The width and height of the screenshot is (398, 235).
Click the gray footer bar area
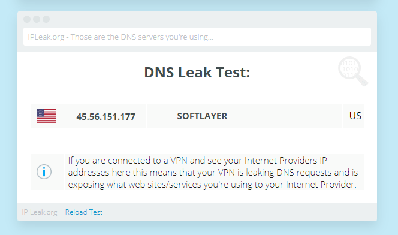tap(197, 212)
